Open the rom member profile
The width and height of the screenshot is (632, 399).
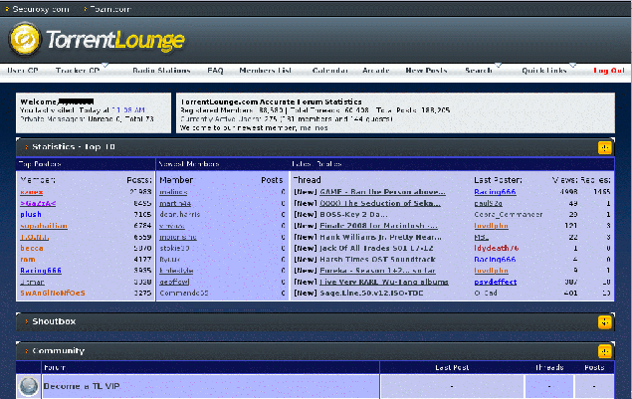pos(28,260)
